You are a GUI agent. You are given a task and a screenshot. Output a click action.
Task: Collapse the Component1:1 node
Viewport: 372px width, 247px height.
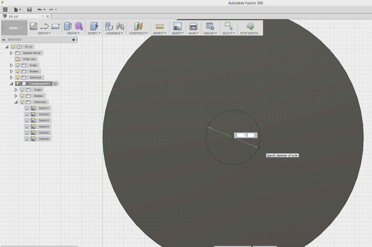point(12,84)
